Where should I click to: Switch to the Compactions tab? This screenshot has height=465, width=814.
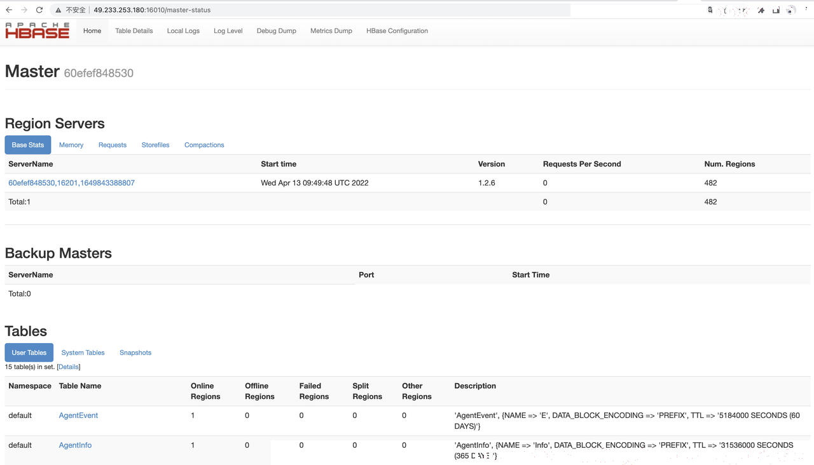(204, 145)
